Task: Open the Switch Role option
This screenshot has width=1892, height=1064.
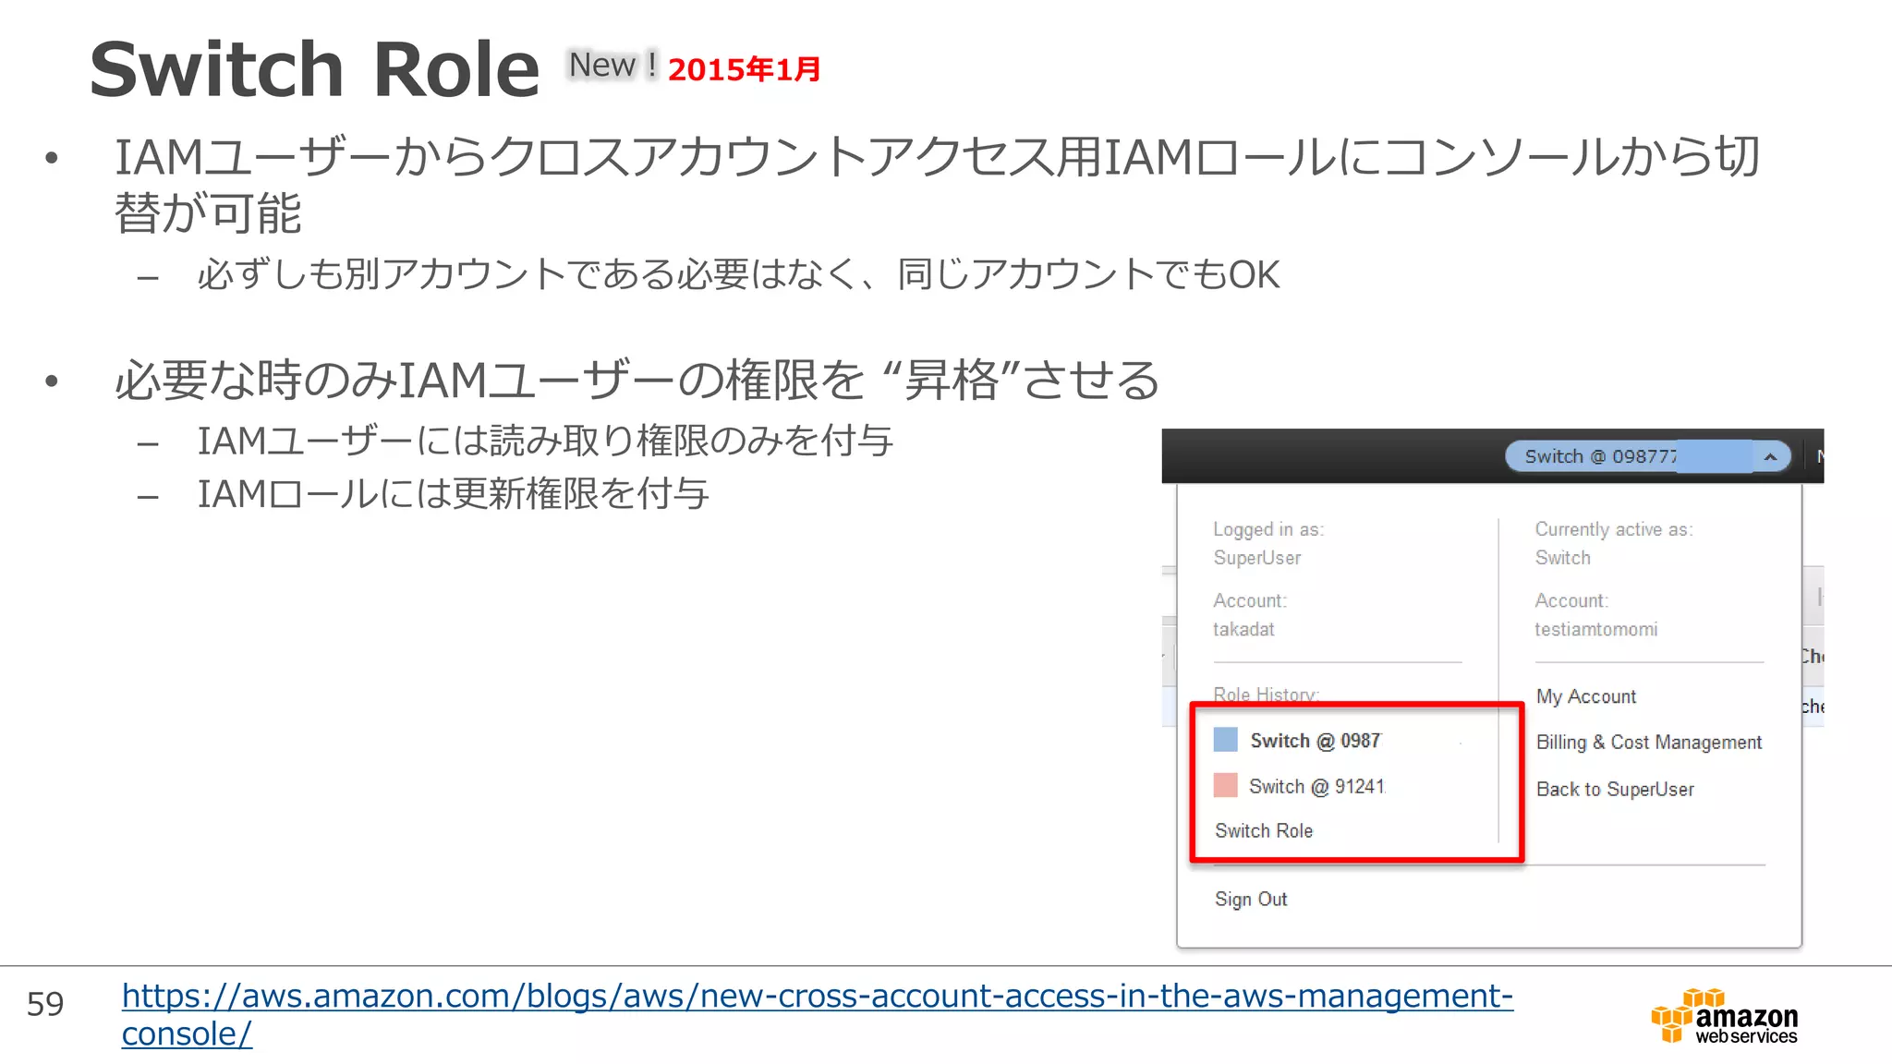Action: point(1264,831)
